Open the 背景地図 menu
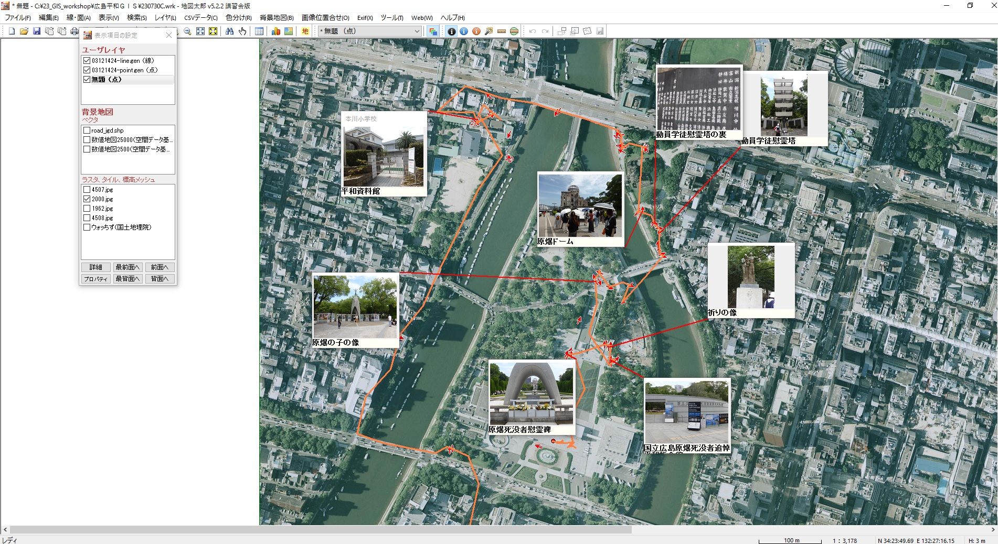 tap(277, 18)
